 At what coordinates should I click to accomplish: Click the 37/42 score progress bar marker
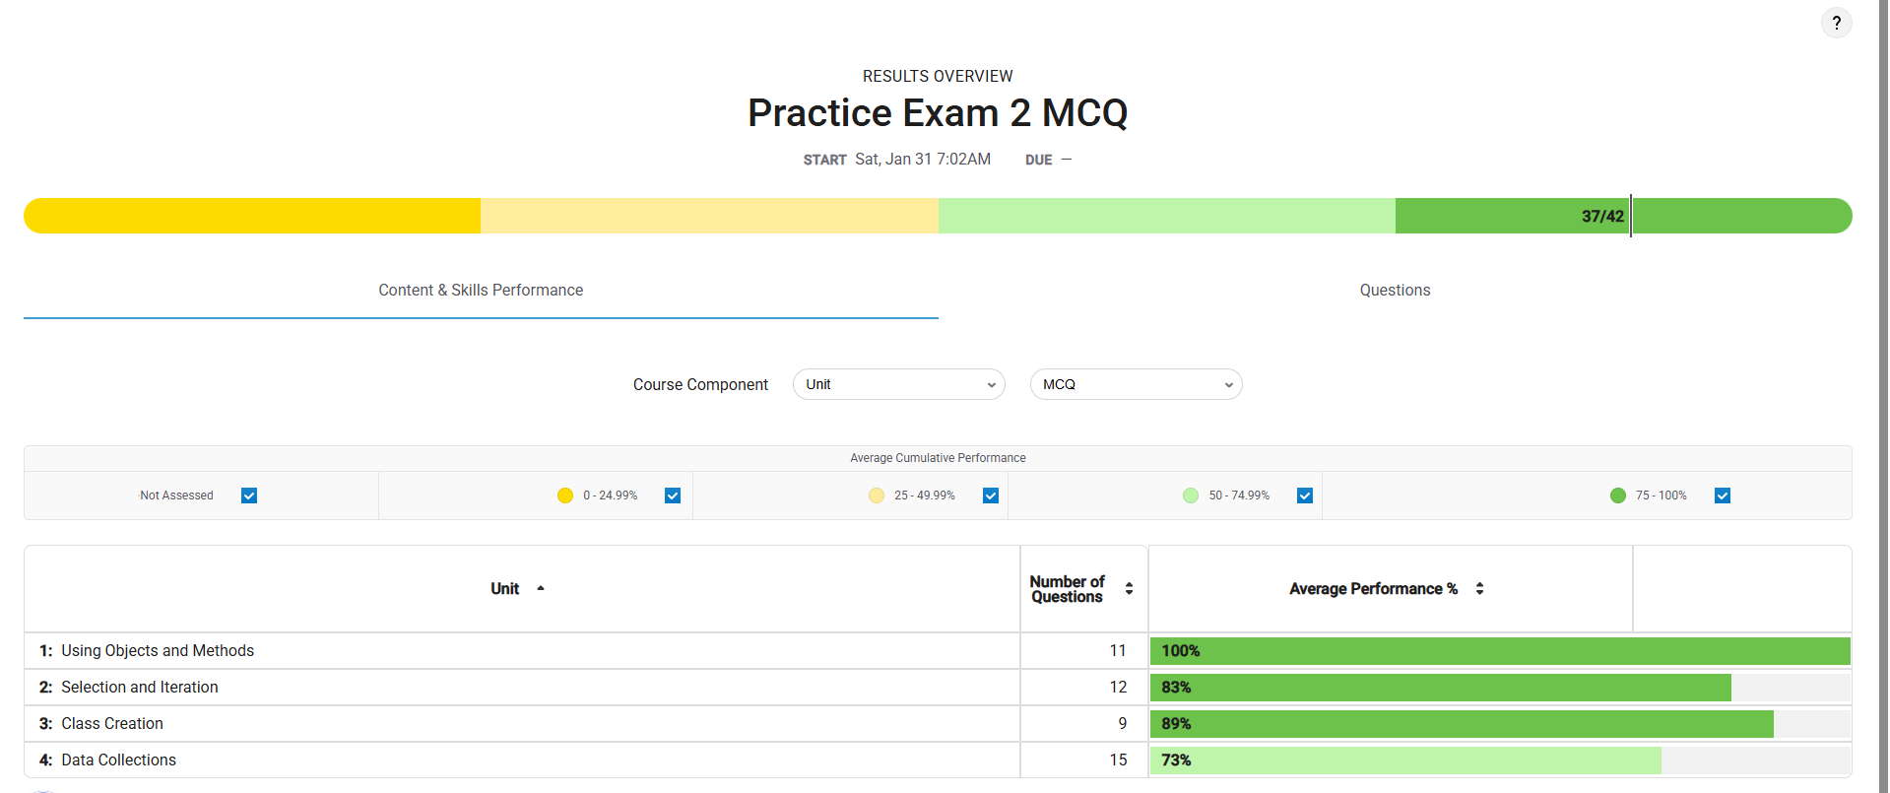tap(1630, 216)
